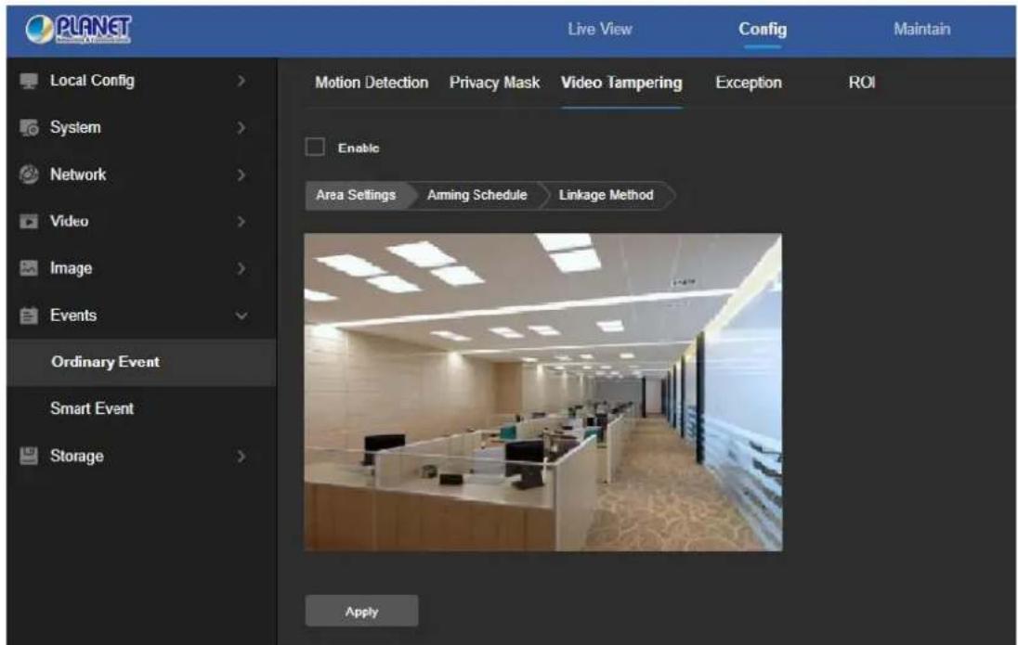Click the office camera preview image
This screenshot has height=645, width=1018.
(543, 392)
